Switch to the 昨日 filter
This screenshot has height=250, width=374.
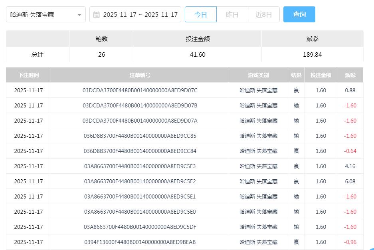[x=232, y=14]
